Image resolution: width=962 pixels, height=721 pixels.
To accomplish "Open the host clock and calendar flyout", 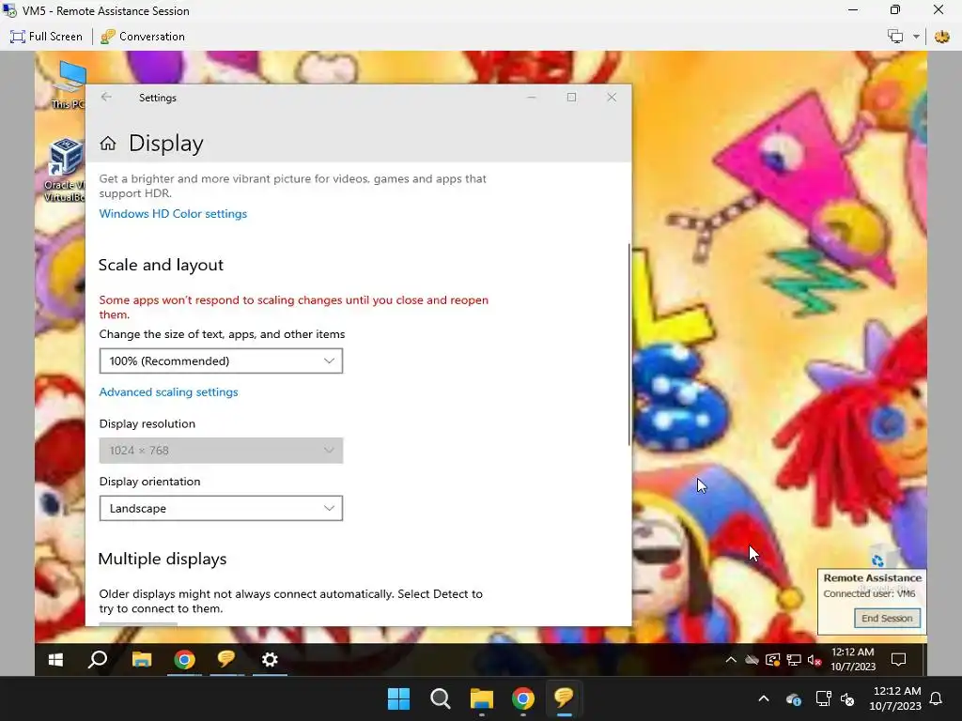I will [x=895, y=698].
